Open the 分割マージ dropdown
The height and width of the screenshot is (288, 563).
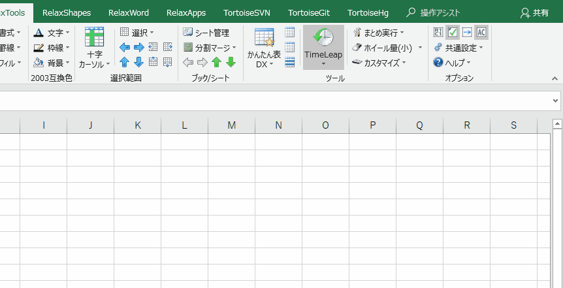[x=210, y=48]
